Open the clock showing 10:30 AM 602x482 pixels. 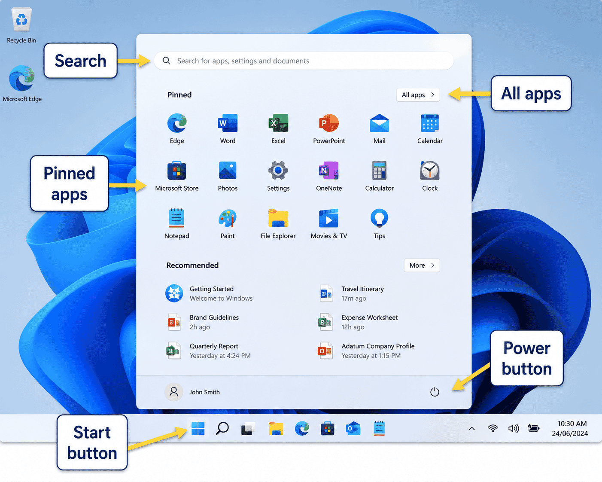point(570,428)
